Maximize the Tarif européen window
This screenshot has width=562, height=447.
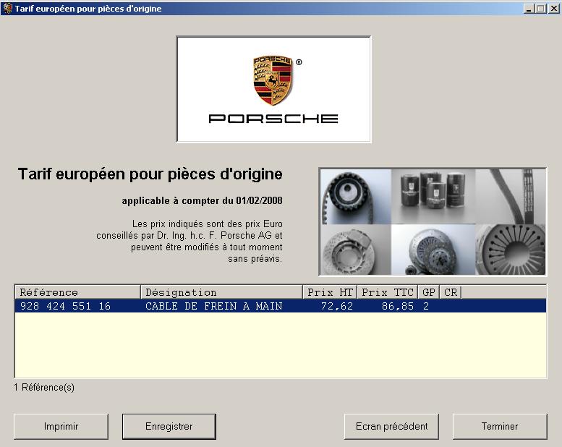point(540,8)
